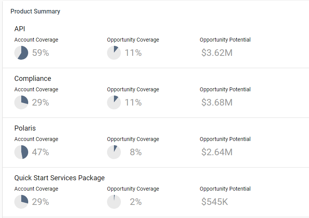Image resolution: width=309 pixels, height=218 pixels.
Task: Click the $2.64M Opportunity Potential value
Action: point(217,152)
